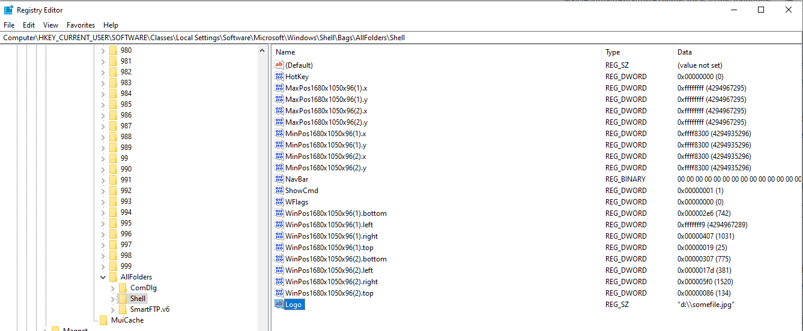Click icon of WinPos1680x1050x96(2).top value
Image resolution: width=803 pixels, height=331 pixels.
tap(279, 293)
